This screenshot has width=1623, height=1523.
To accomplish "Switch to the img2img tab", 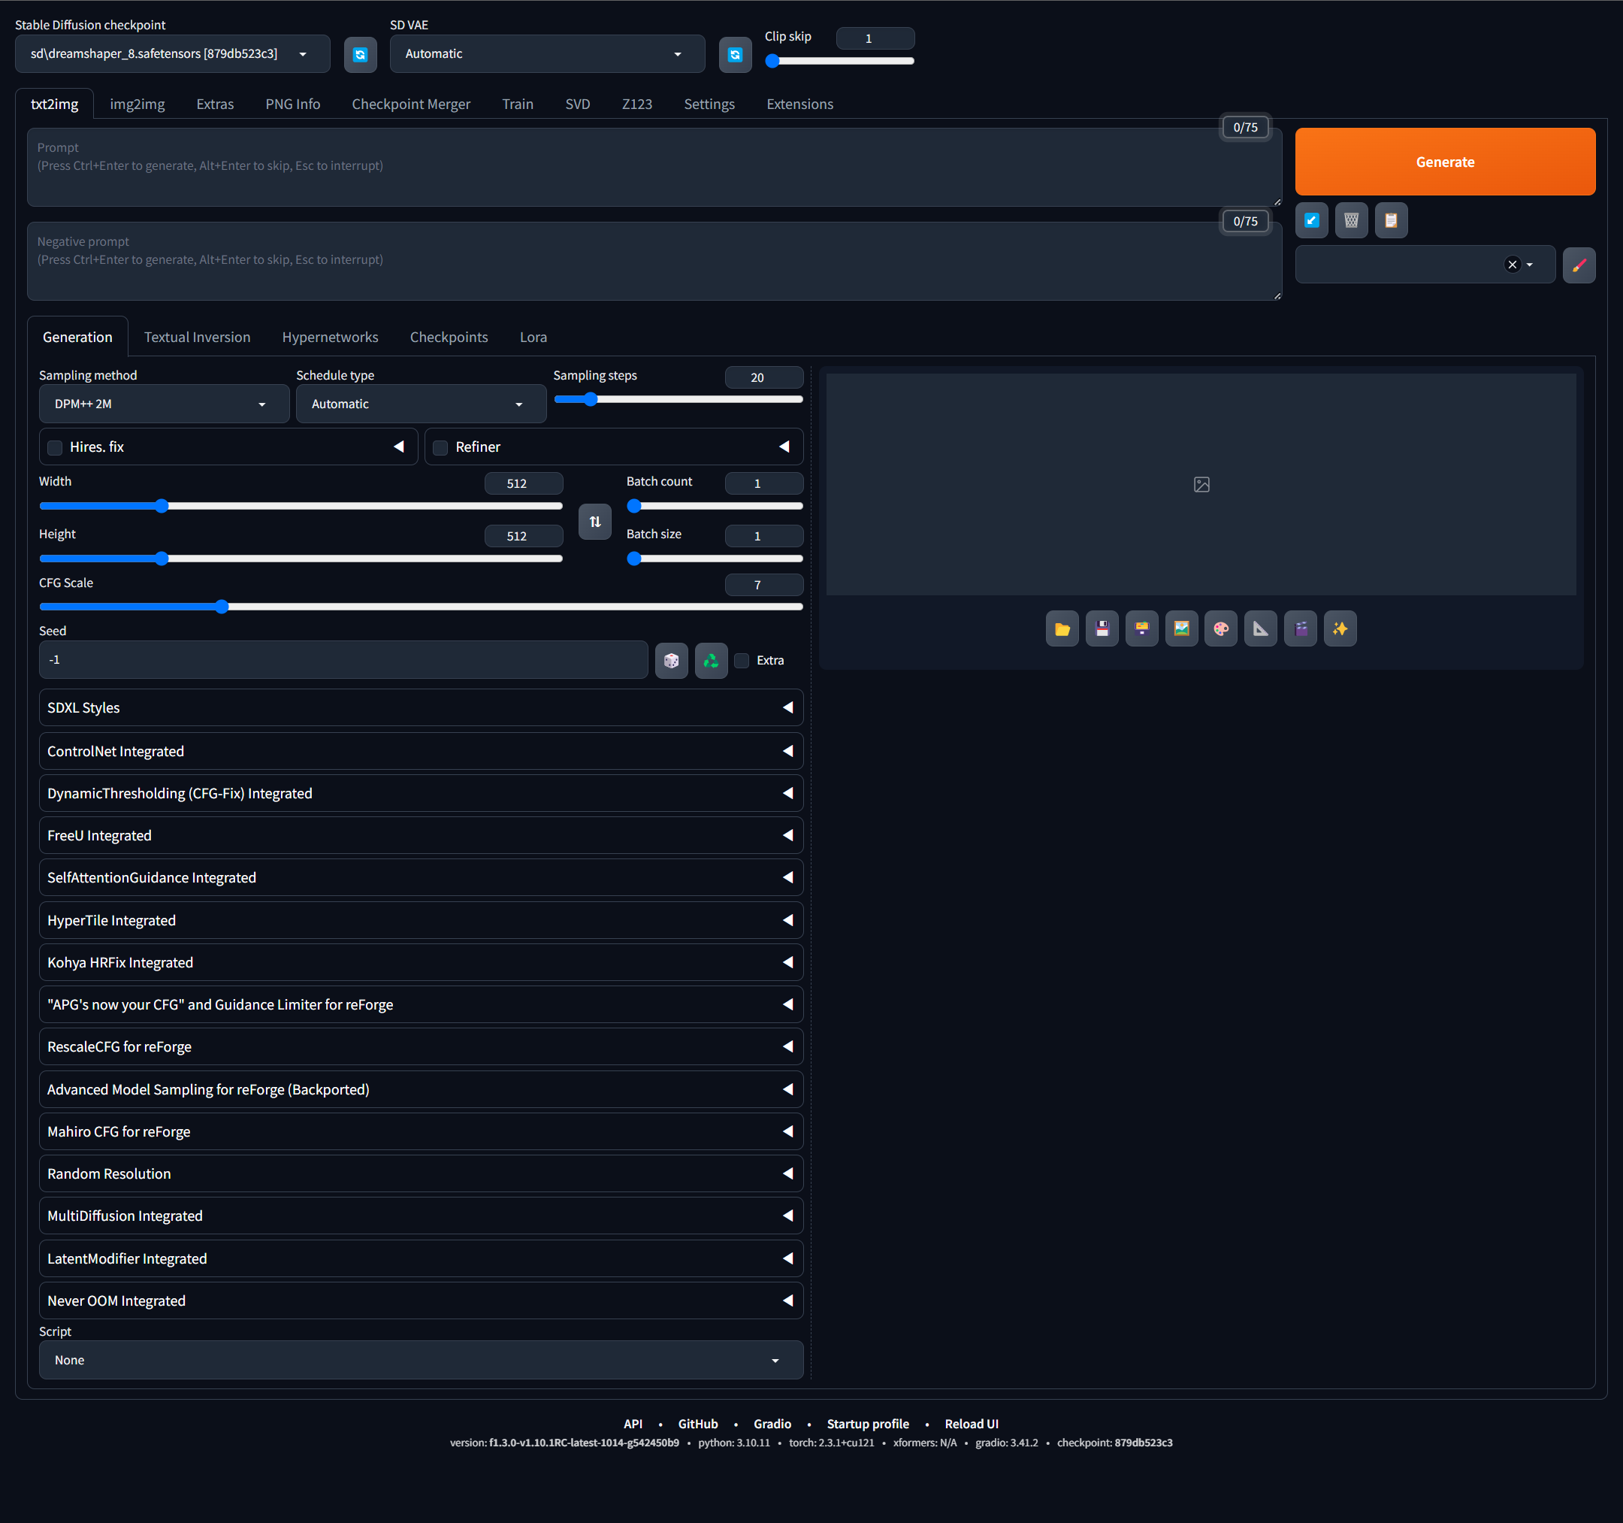I will tap(138, 104).
